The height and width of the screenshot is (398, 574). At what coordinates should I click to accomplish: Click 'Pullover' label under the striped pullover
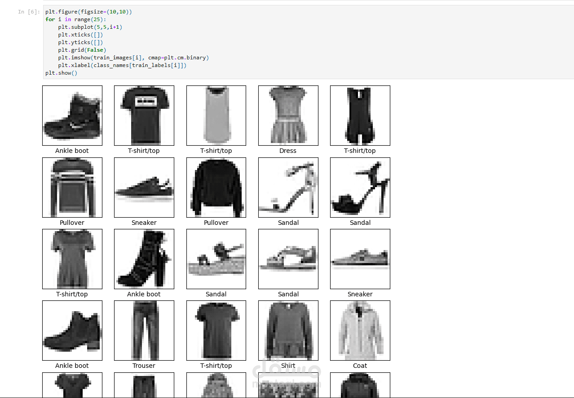pyautogui.click(x=72, y=223)
